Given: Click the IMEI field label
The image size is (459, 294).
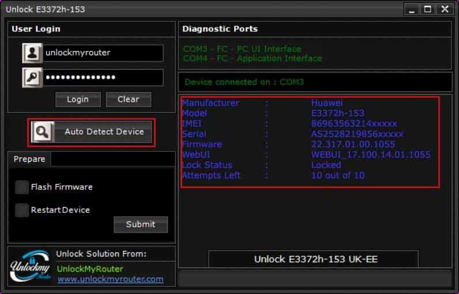Looking at the screenshot, I should coord(192,124).
